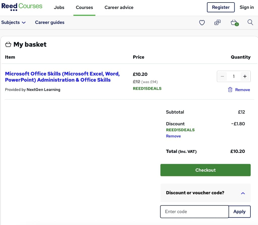Open the Microsoft Office Skills course link
Viewport: 258px width, 225px height.
tap(62, 77)
